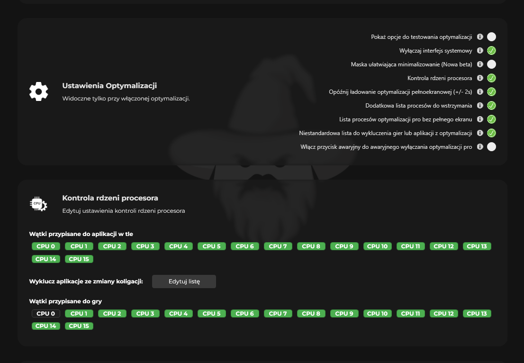Click info icon next to Włącz przycisk awaryjny

coord(480,147)
